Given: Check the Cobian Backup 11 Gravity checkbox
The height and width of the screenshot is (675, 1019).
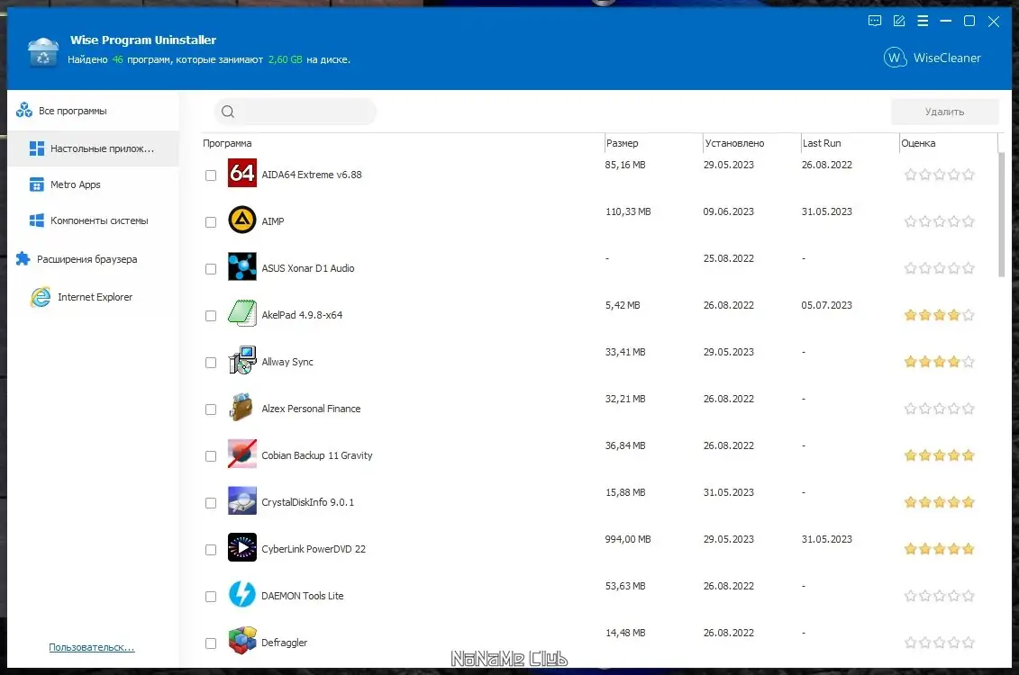Looking at the screenshot, I should [x=211, y=455].
